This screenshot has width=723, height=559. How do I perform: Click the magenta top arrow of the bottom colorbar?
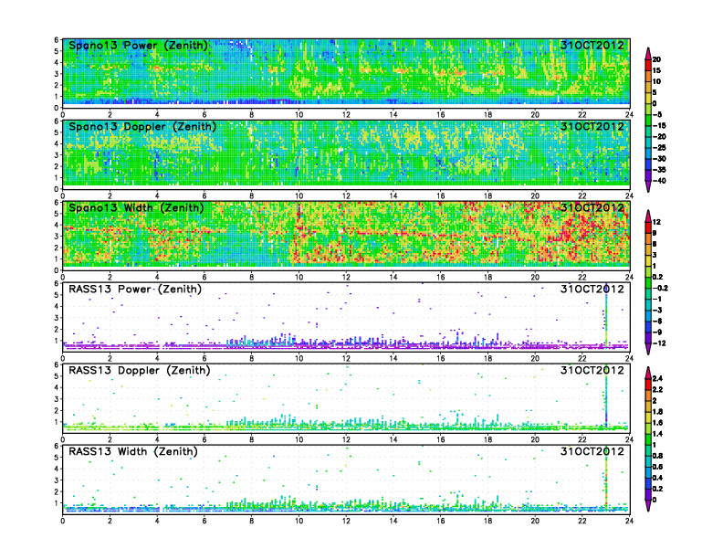click(648, 372)
